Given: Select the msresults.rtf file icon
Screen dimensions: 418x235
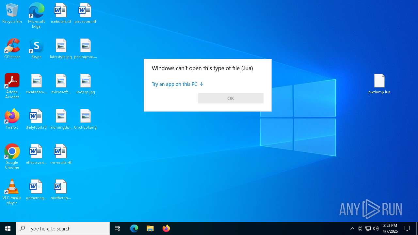Looking at the screenshot, I should 61,155.
